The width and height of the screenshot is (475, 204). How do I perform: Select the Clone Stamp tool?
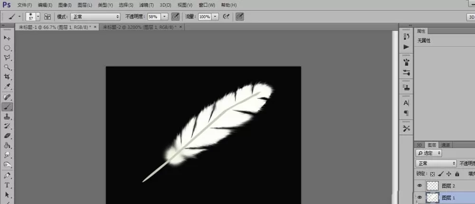[x=7, y=117]
